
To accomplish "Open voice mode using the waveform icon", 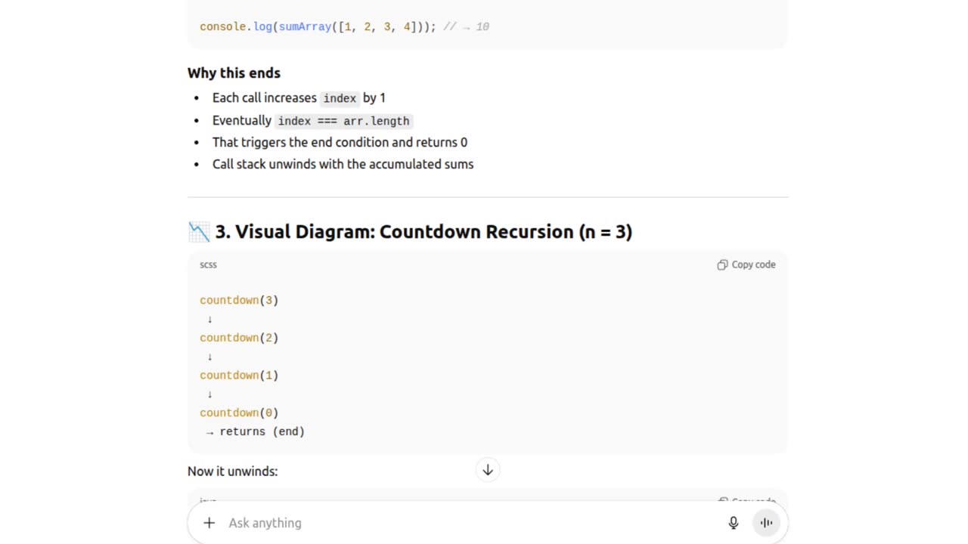I will pyautogui.click(x=766, y=523).
